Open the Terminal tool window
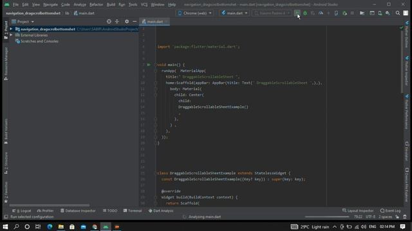Viewport: 412px width, 231px height. pos(133,211)
